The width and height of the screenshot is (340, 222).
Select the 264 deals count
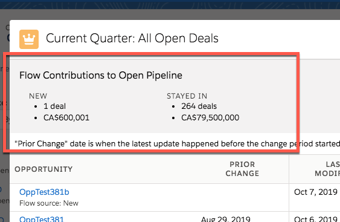199,106
